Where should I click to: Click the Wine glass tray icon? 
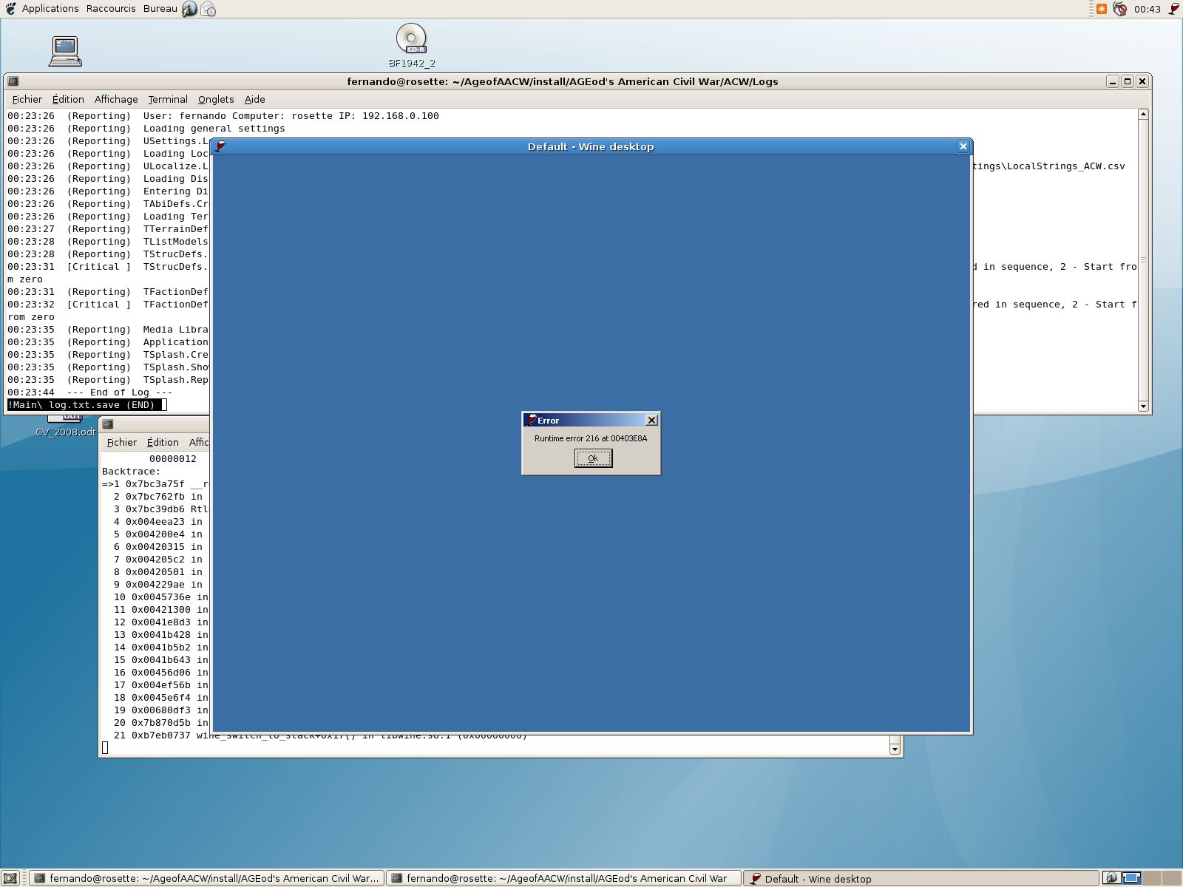1173,9
